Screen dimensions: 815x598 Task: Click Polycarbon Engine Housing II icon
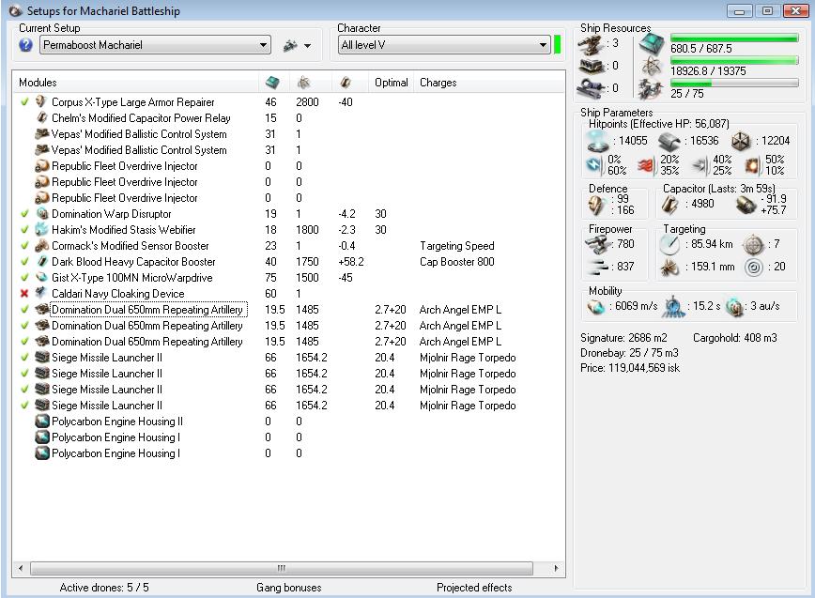[x=41, y=422]
